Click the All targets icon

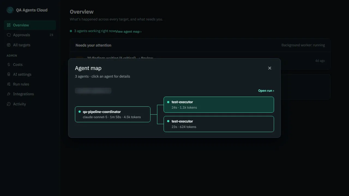[x=9, y=45]
